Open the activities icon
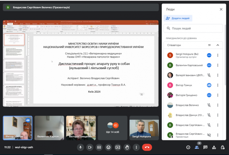 tap(214, 147)
